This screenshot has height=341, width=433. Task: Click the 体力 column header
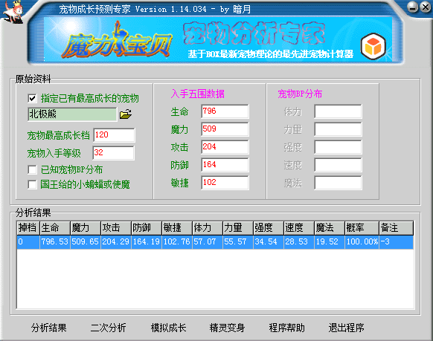pos(208,228)
